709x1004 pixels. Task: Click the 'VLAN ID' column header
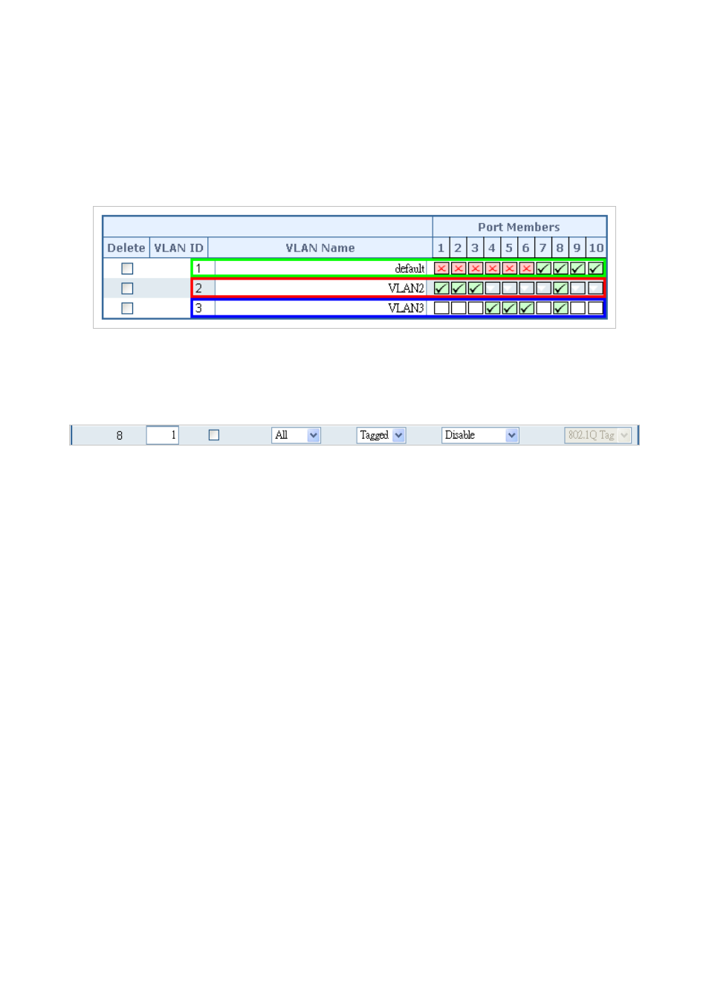178,248
